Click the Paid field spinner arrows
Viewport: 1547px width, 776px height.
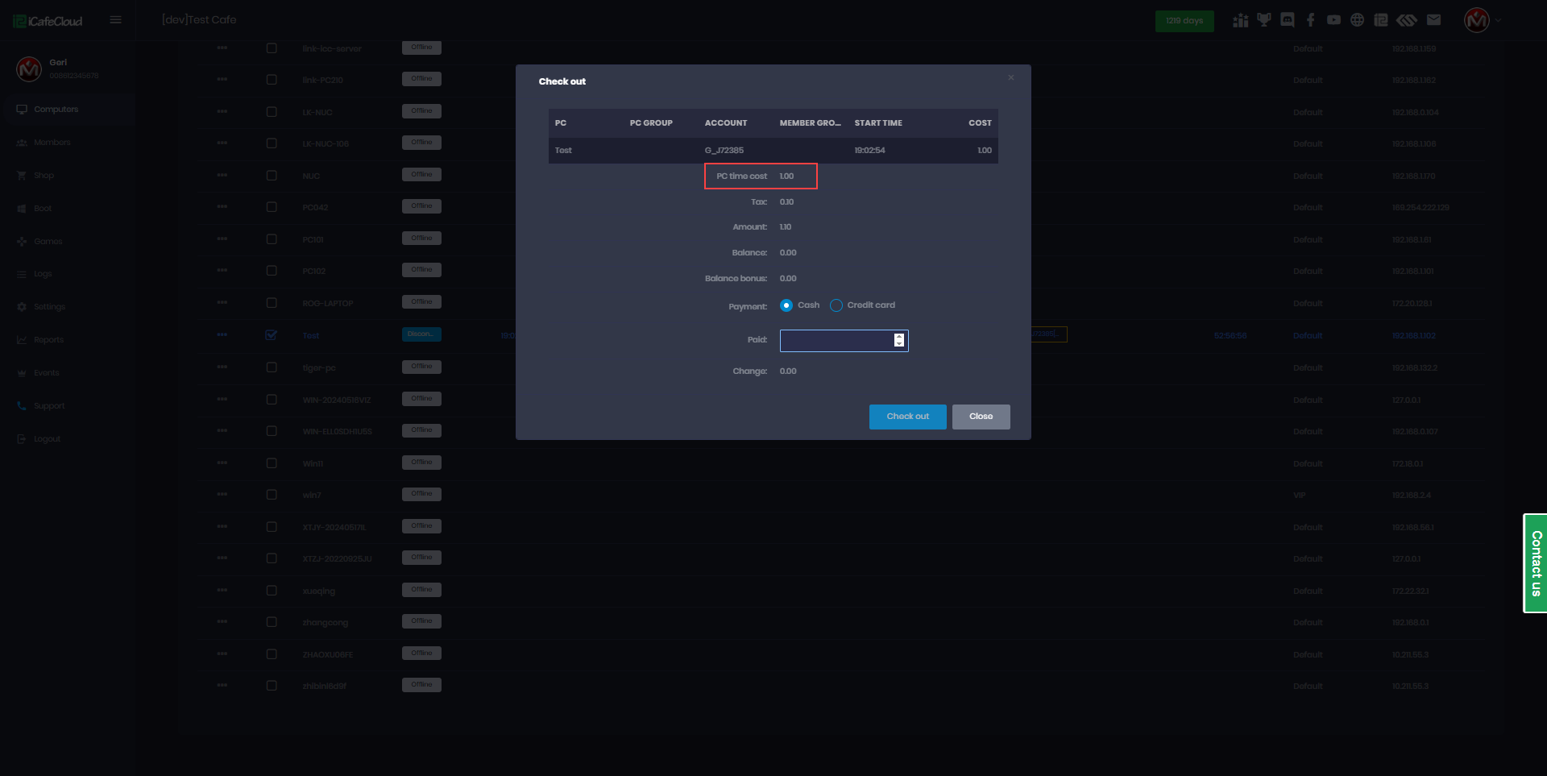click(x=899, y=341)
